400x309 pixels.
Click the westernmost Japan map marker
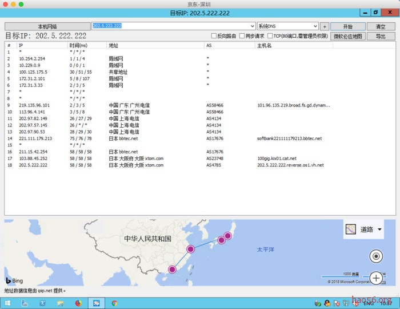[x=221, y=240]
